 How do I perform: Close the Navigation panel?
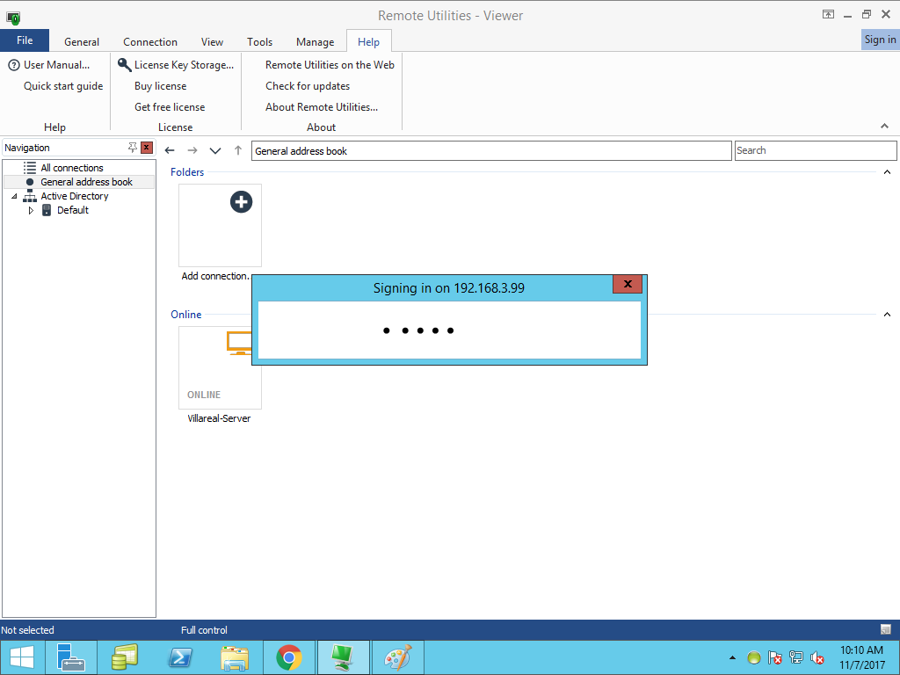[x=147, y=148]
